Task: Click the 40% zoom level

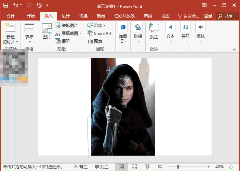Action: click(219, 167)
